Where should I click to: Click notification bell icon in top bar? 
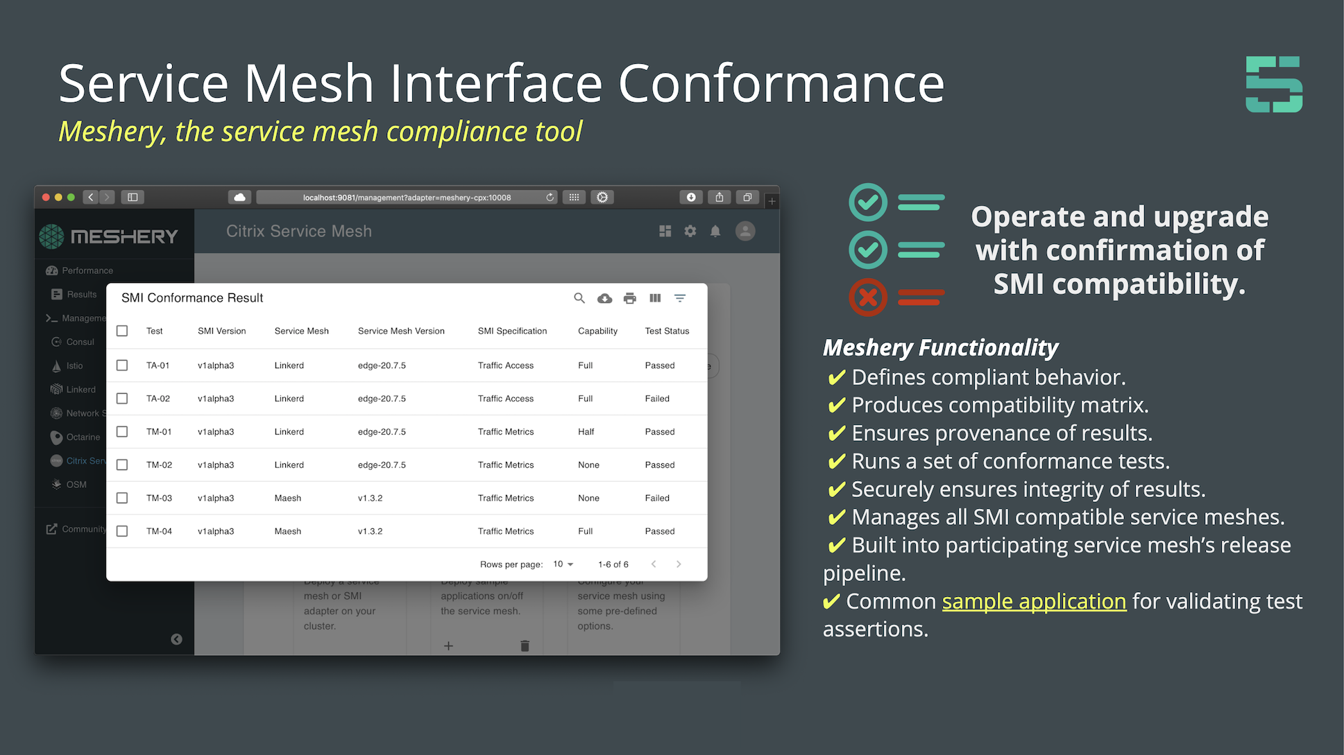click(x=715, y=232)
